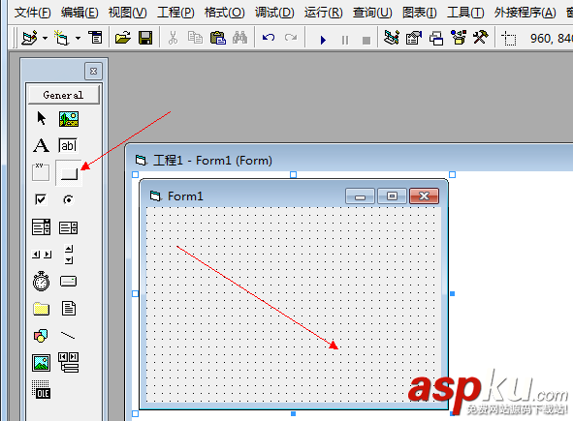
Task: Close the toolbox panel
Action: click(93, 71)
